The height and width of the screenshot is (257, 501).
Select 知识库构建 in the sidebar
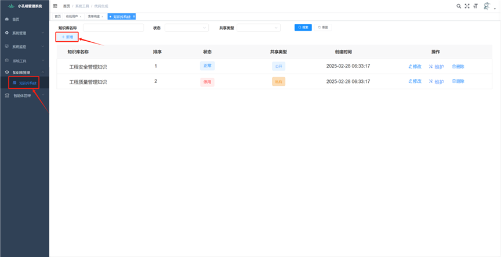point(27,83)
